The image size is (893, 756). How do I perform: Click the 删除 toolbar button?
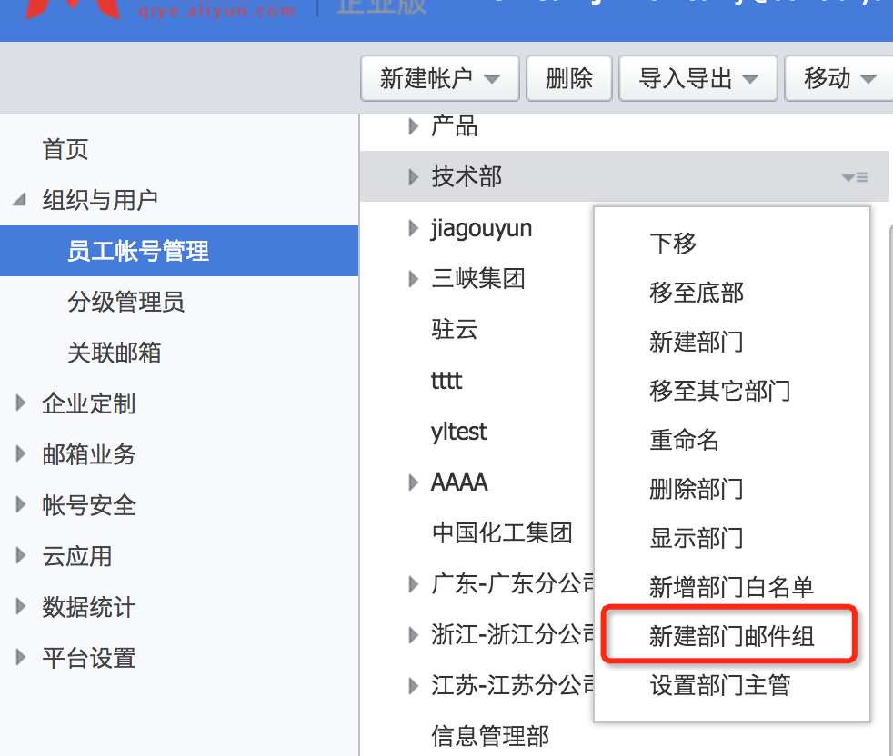click(x=569, y=78)
